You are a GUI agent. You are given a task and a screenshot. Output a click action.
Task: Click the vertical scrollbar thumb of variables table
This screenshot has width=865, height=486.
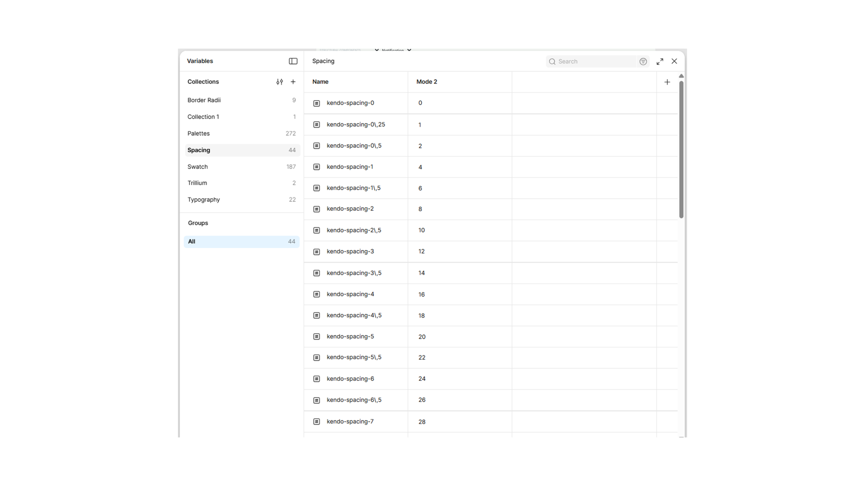681,150
